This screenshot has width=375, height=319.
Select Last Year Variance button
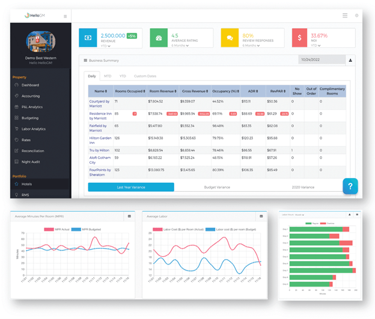(131, 187)
